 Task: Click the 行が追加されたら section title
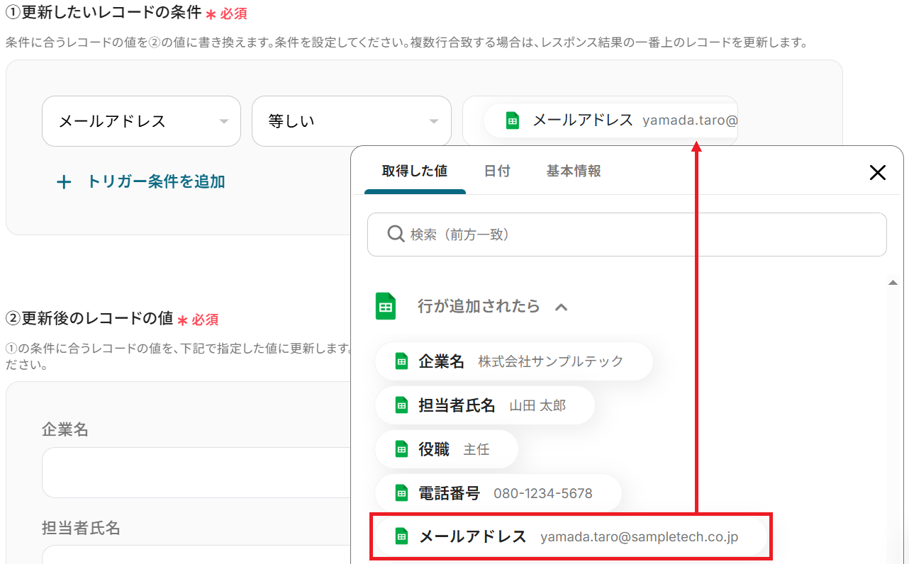tap(479, 306)
